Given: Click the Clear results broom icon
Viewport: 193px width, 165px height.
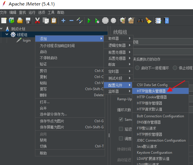Looking at the screenshot, I should (123, 21).
